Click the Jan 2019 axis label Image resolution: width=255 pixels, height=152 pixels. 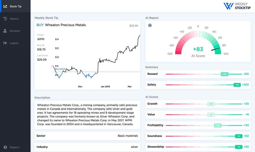tap(105, 87)
